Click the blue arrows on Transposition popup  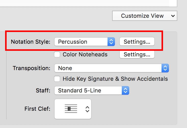[x=165, y=68]
